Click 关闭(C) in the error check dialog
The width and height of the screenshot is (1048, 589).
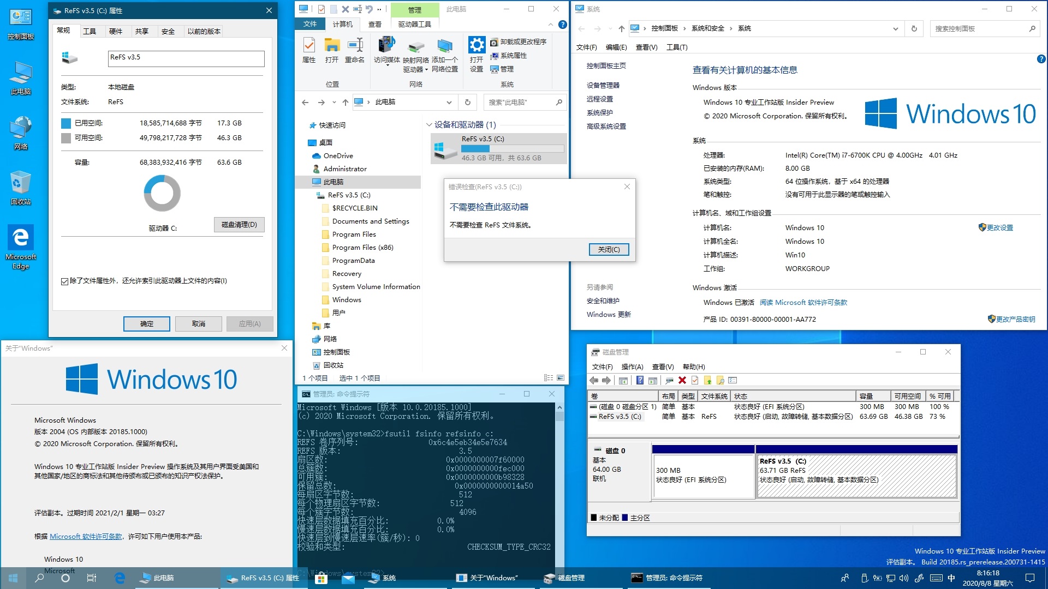609,249
